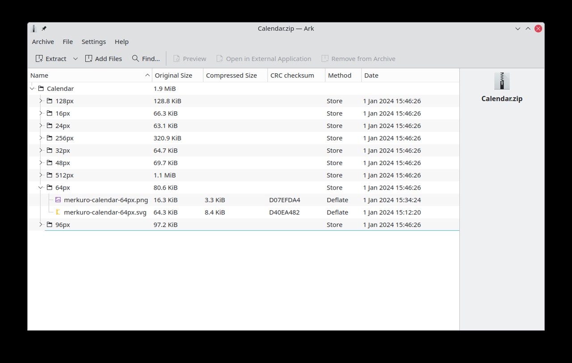Open the Extract dropdown arrow
This screenshot has width=572, height=363.
coord(76,59)
